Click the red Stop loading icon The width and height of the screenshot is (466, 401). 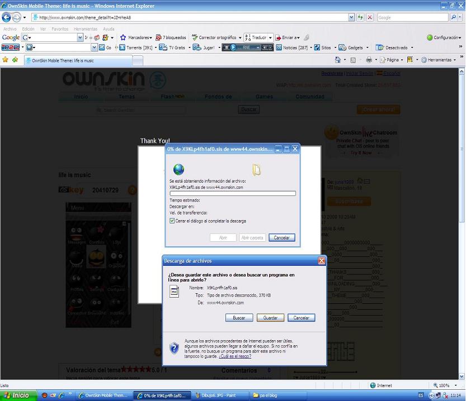tap(370, 17)
